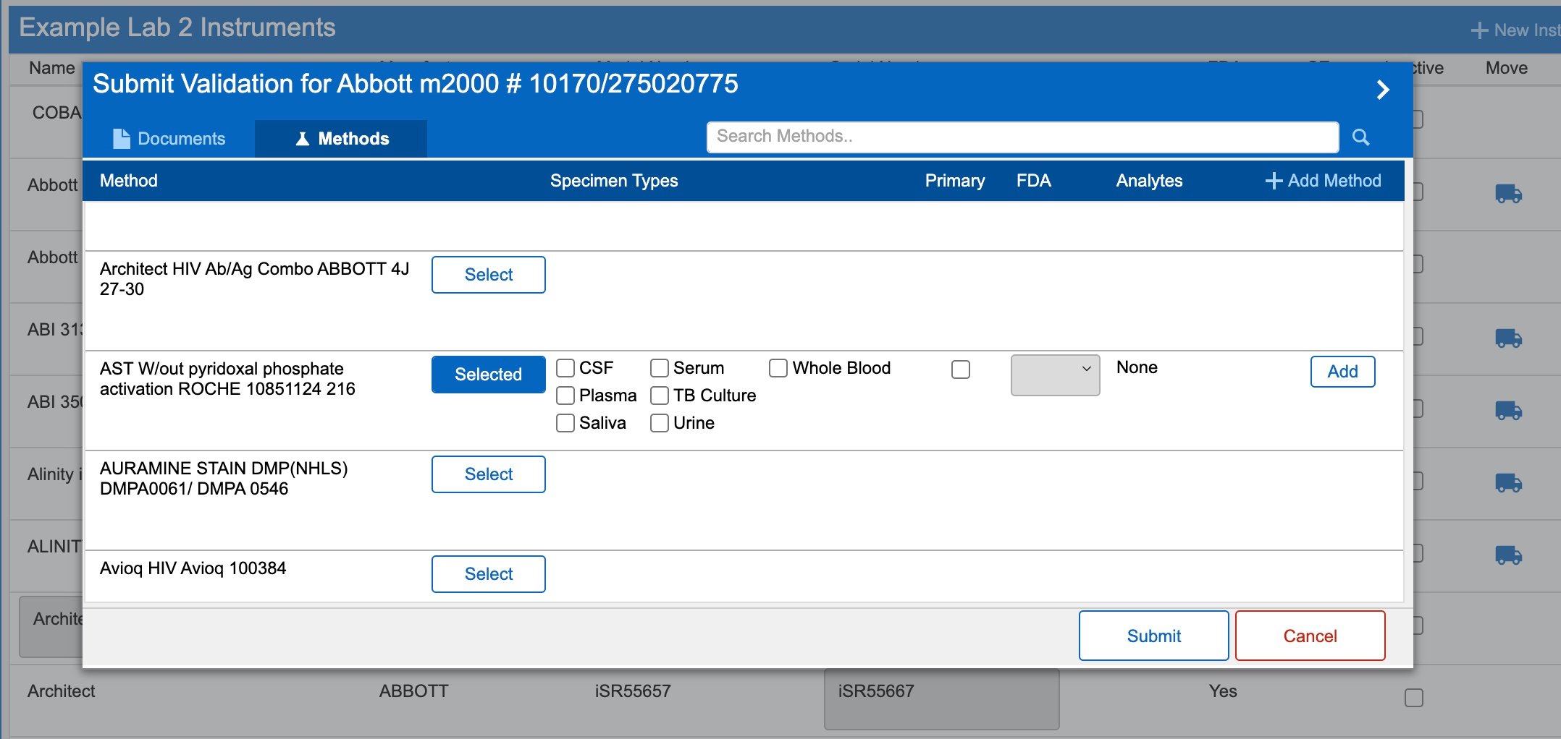Select the Avioq HIV Avioq 100384 method
The width and height of the screenshot is (1561, 739).
(488, 573)
